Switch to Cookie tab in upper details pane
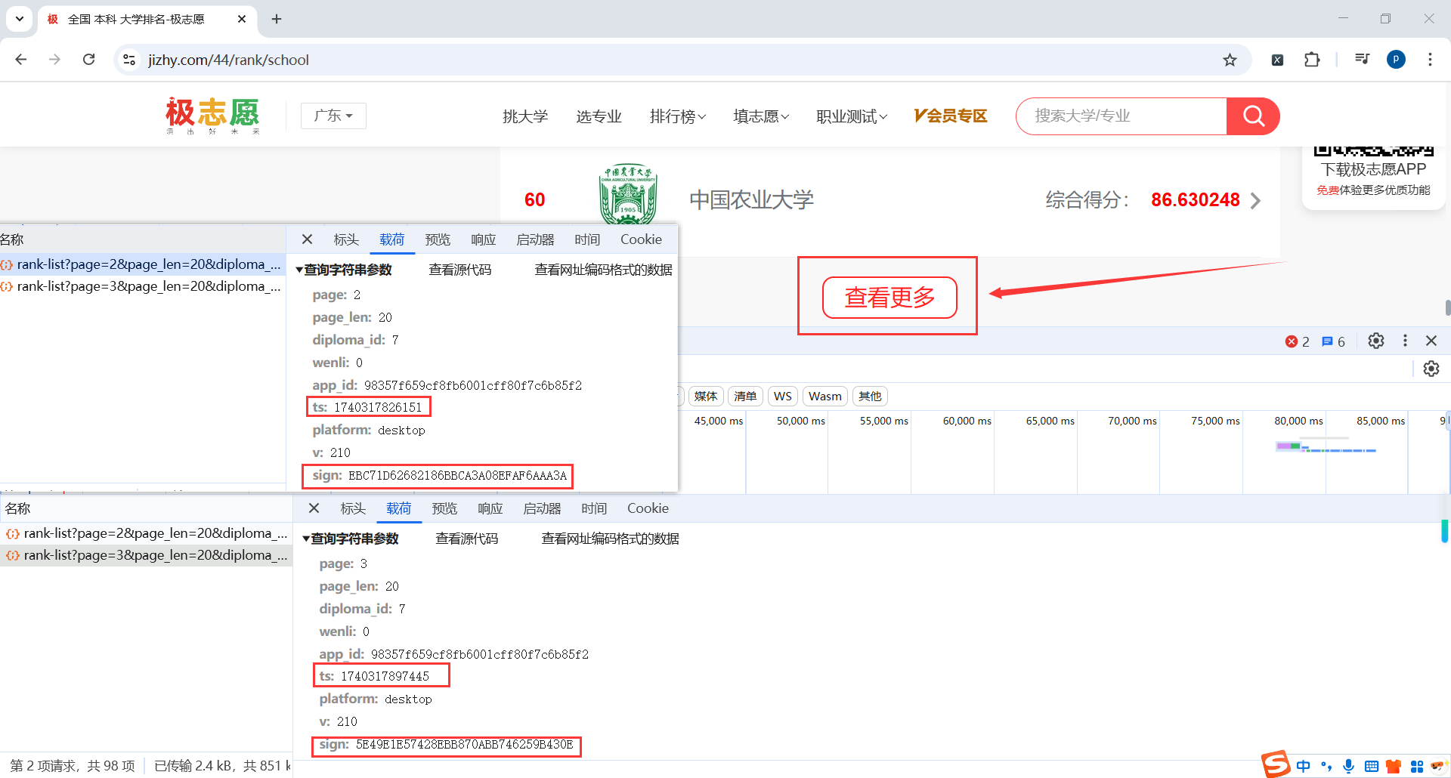 click(641, 239)
